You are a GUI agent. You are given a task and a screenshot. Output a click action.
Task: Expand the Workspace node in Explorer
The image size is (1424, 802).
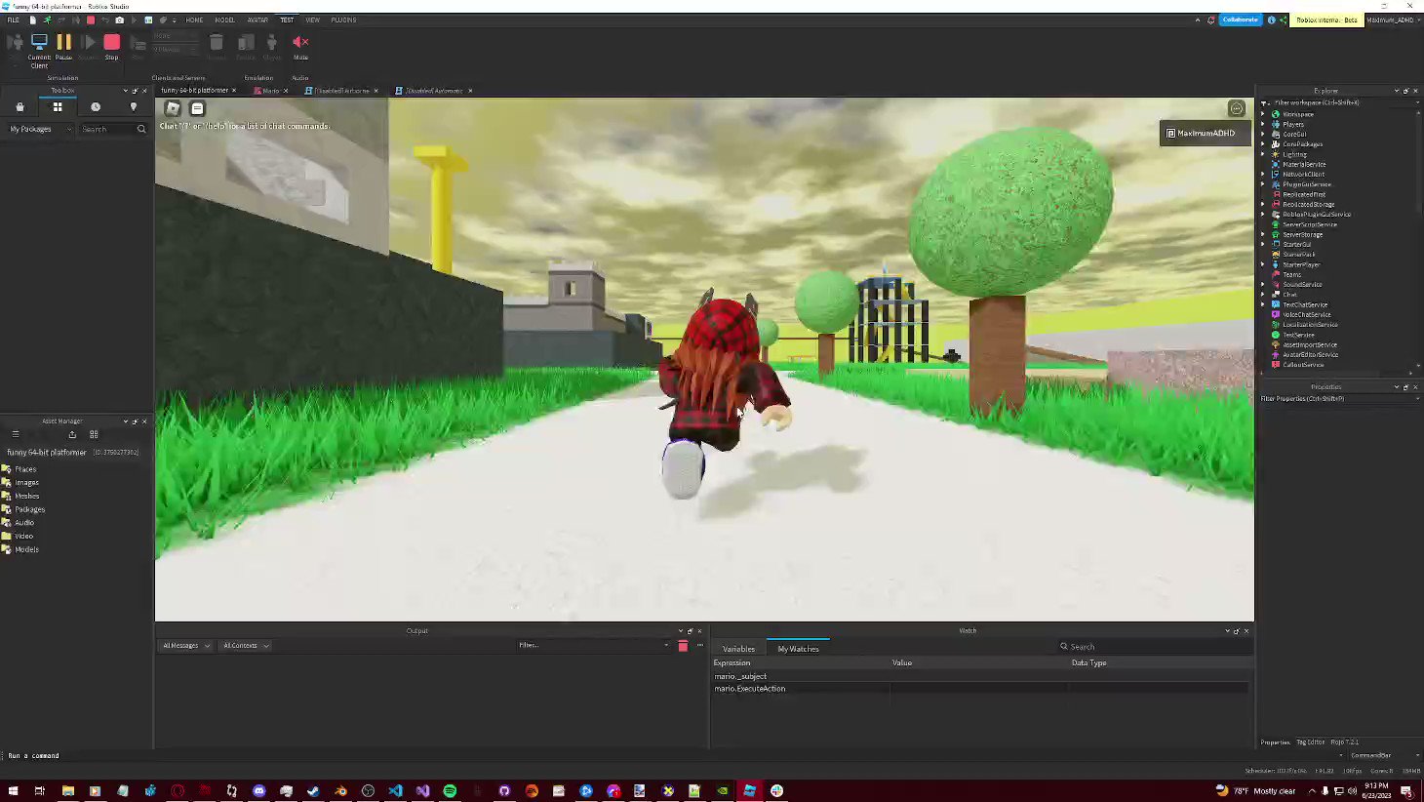coord(1263,114)
